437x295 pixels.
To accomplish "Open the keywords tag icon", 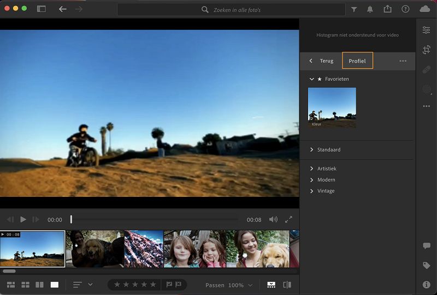I will click(427, 266).
